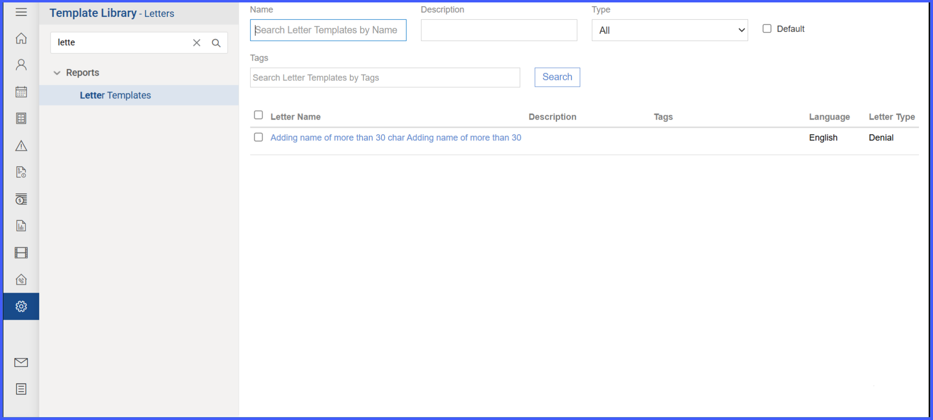The image size is (933, 420).
Task: Open the user profile icon in sidebar
Action: tap(21, 65)
